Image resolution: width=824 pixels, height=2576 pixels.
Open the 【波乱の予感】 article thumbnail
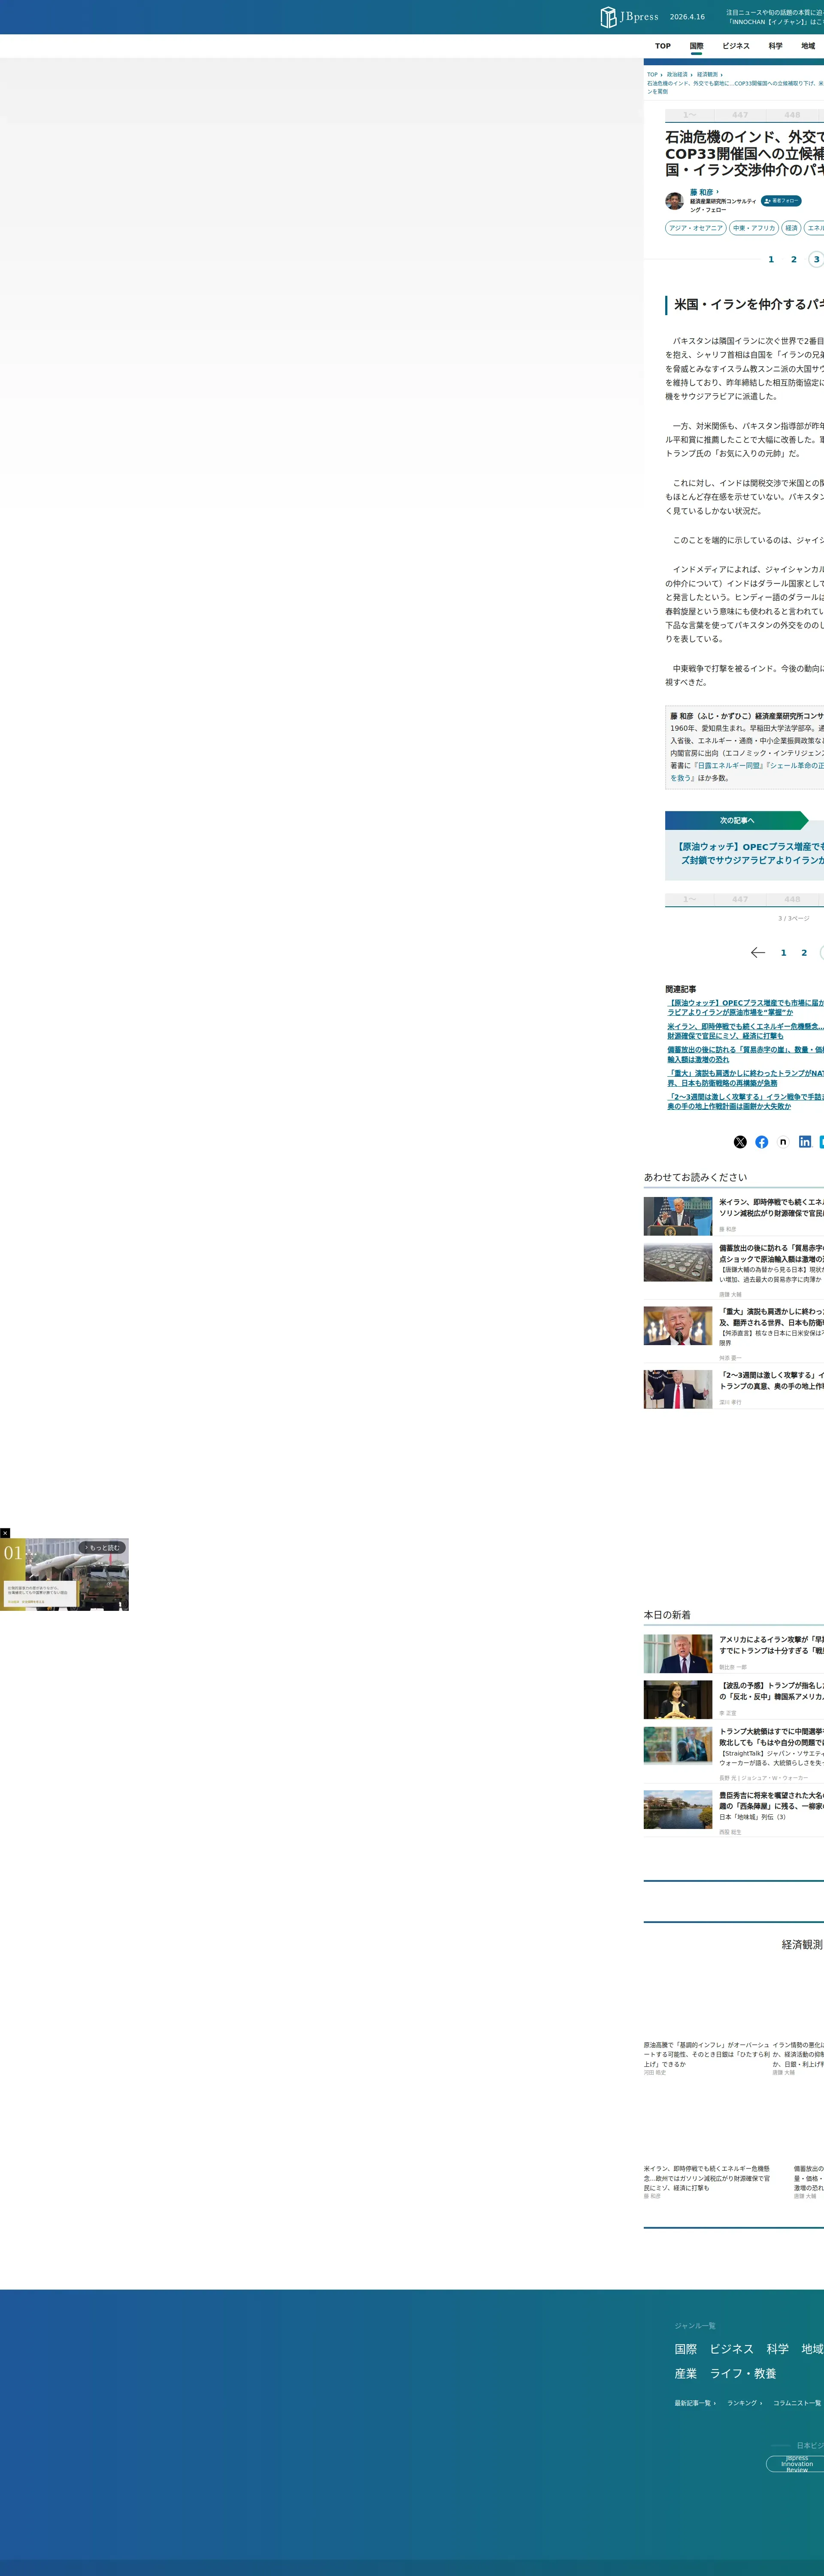(678, 1700)
